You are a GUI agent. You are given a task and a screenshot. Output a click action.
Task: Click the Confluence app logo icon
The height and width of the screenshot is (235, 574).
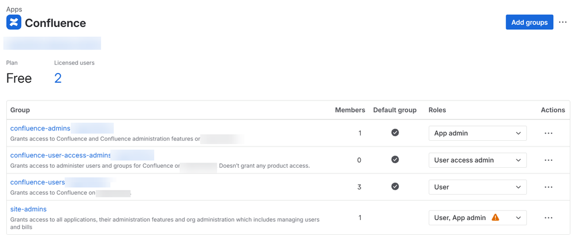click(14, 22)
